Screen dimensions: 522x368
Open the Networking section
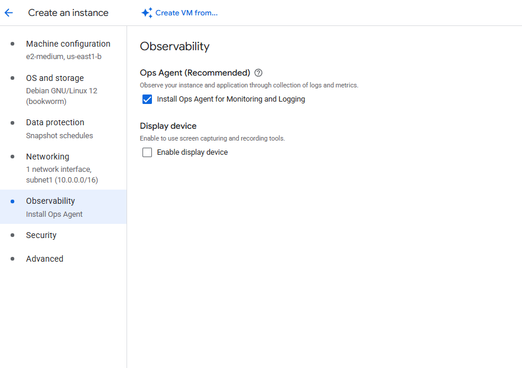(x=47, y=157)
